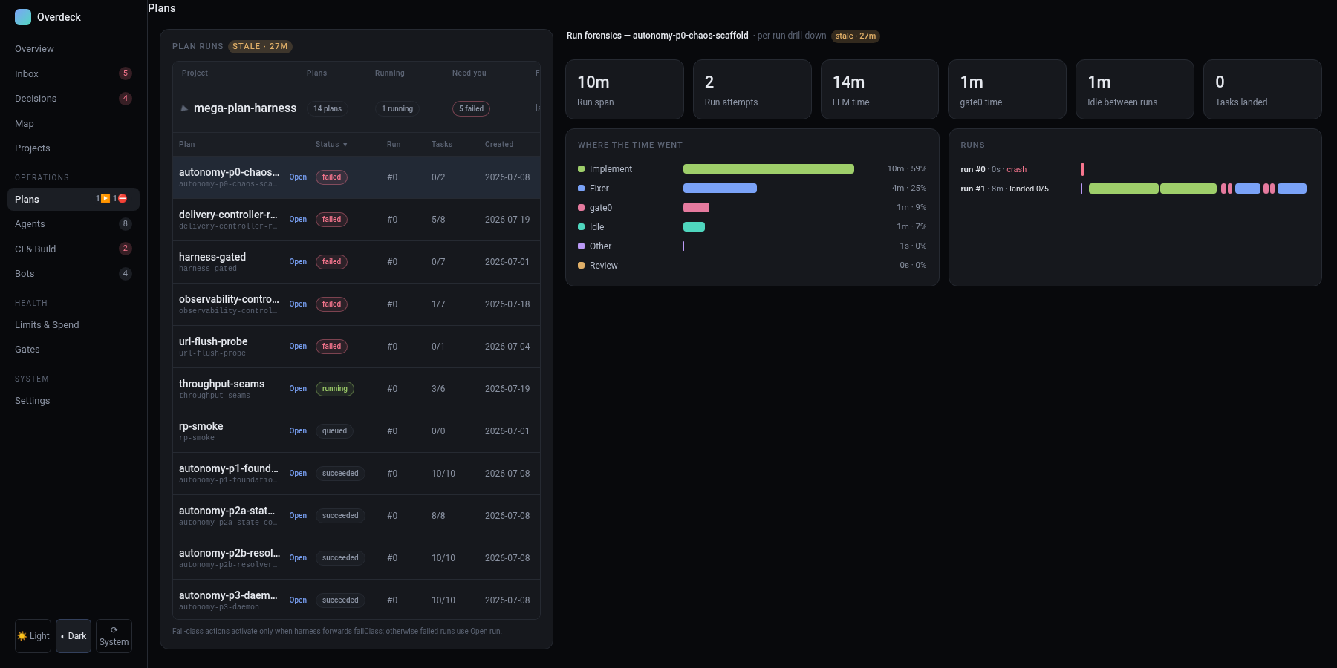The width and height of the screenshot is (1337, 668).
Task: Go to the Overview section
Action: [34, 49]
